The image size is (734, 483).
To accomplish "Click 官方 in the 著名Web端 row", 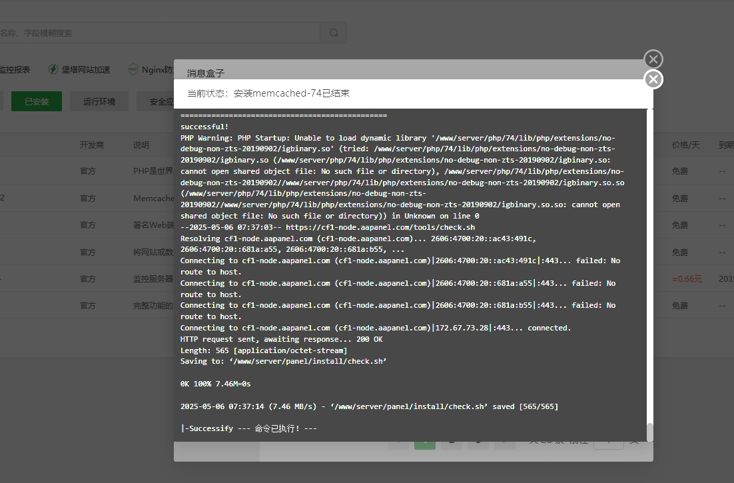I will pyautogui.click(x=87, y=225).
